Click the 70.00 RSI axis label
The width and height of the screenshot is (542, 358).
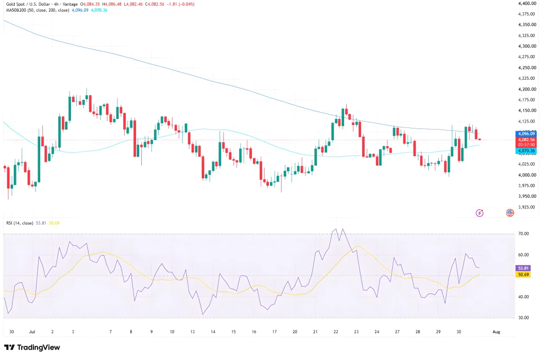click(523, 234)
